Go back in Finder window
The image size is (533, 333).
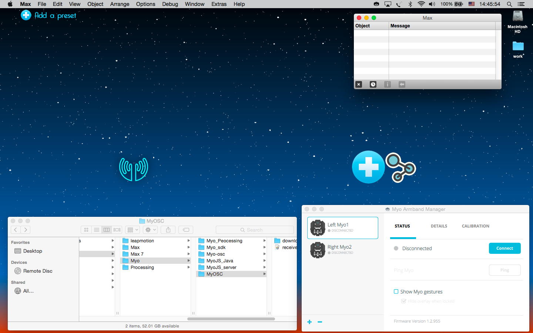(x=16, y=230)
